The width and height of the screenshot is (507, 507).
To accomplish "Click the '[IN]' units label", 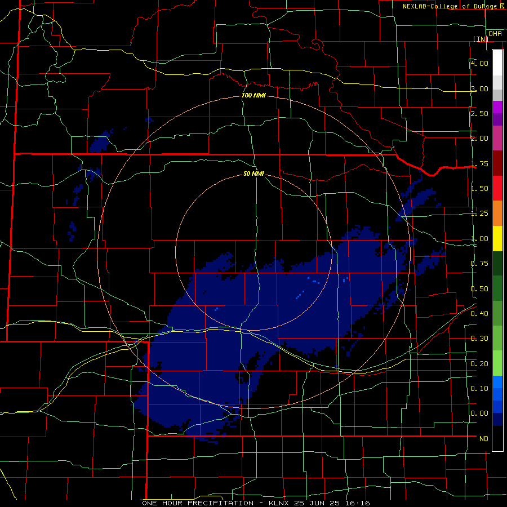I will (x=481, y=39).
